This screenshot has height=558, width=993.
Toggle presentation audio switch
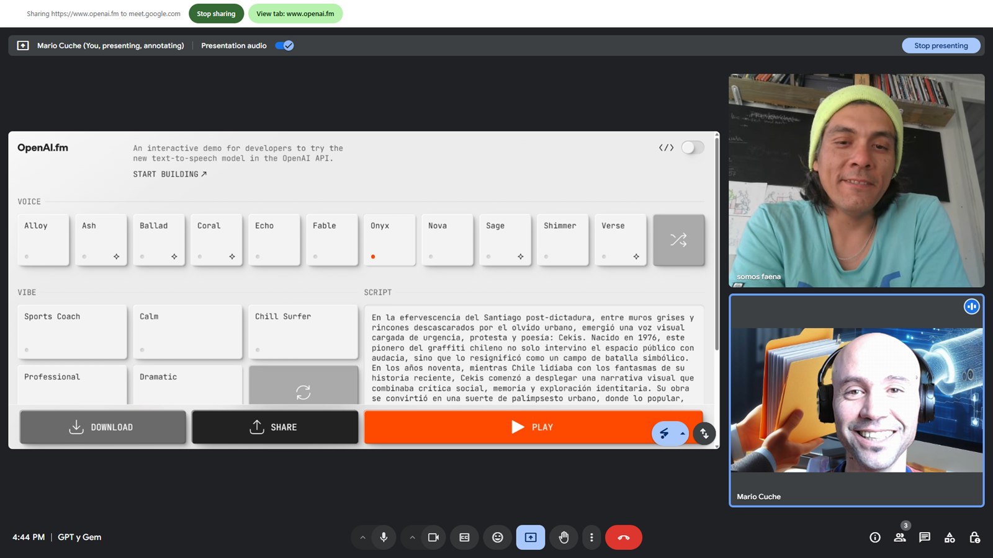pos(284,45)
